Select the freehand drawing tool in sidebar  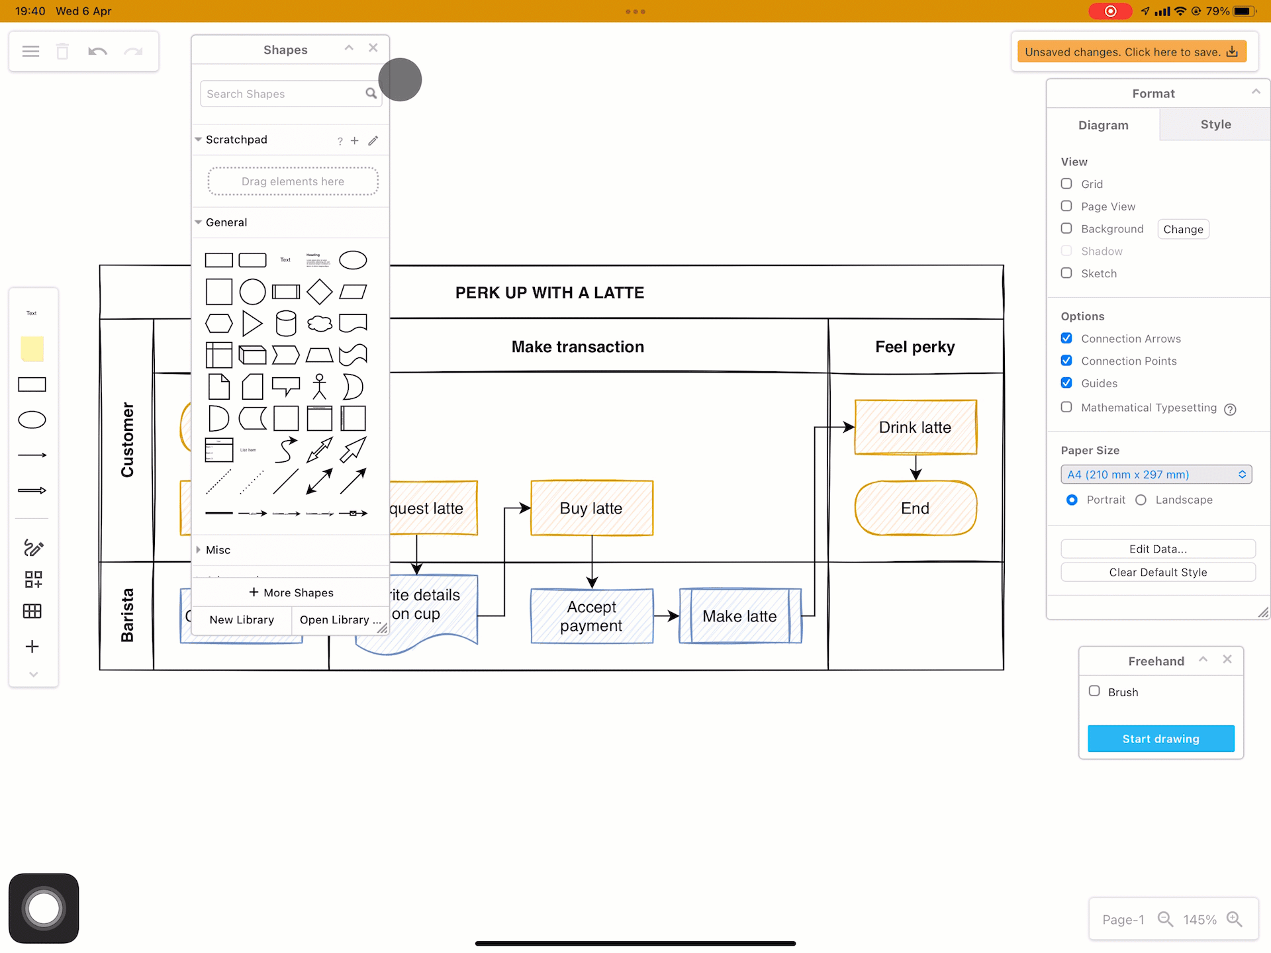[32, 548]
